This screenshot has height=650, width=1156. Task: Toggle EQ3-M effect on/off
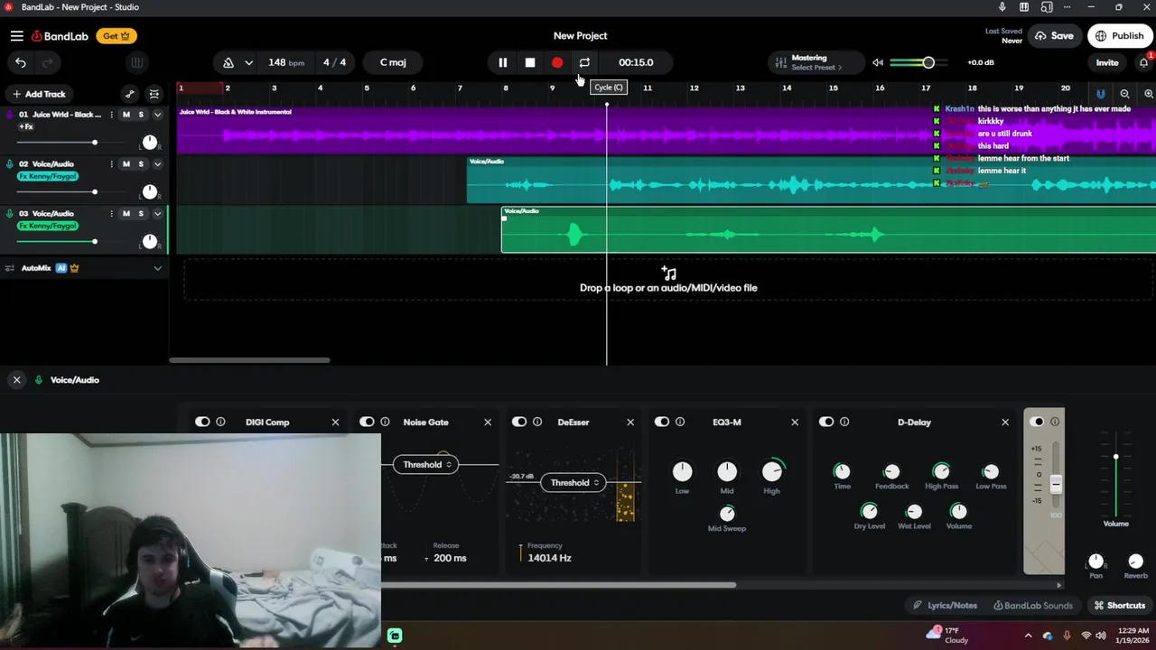pyautogui.click(x=662, y=422)
